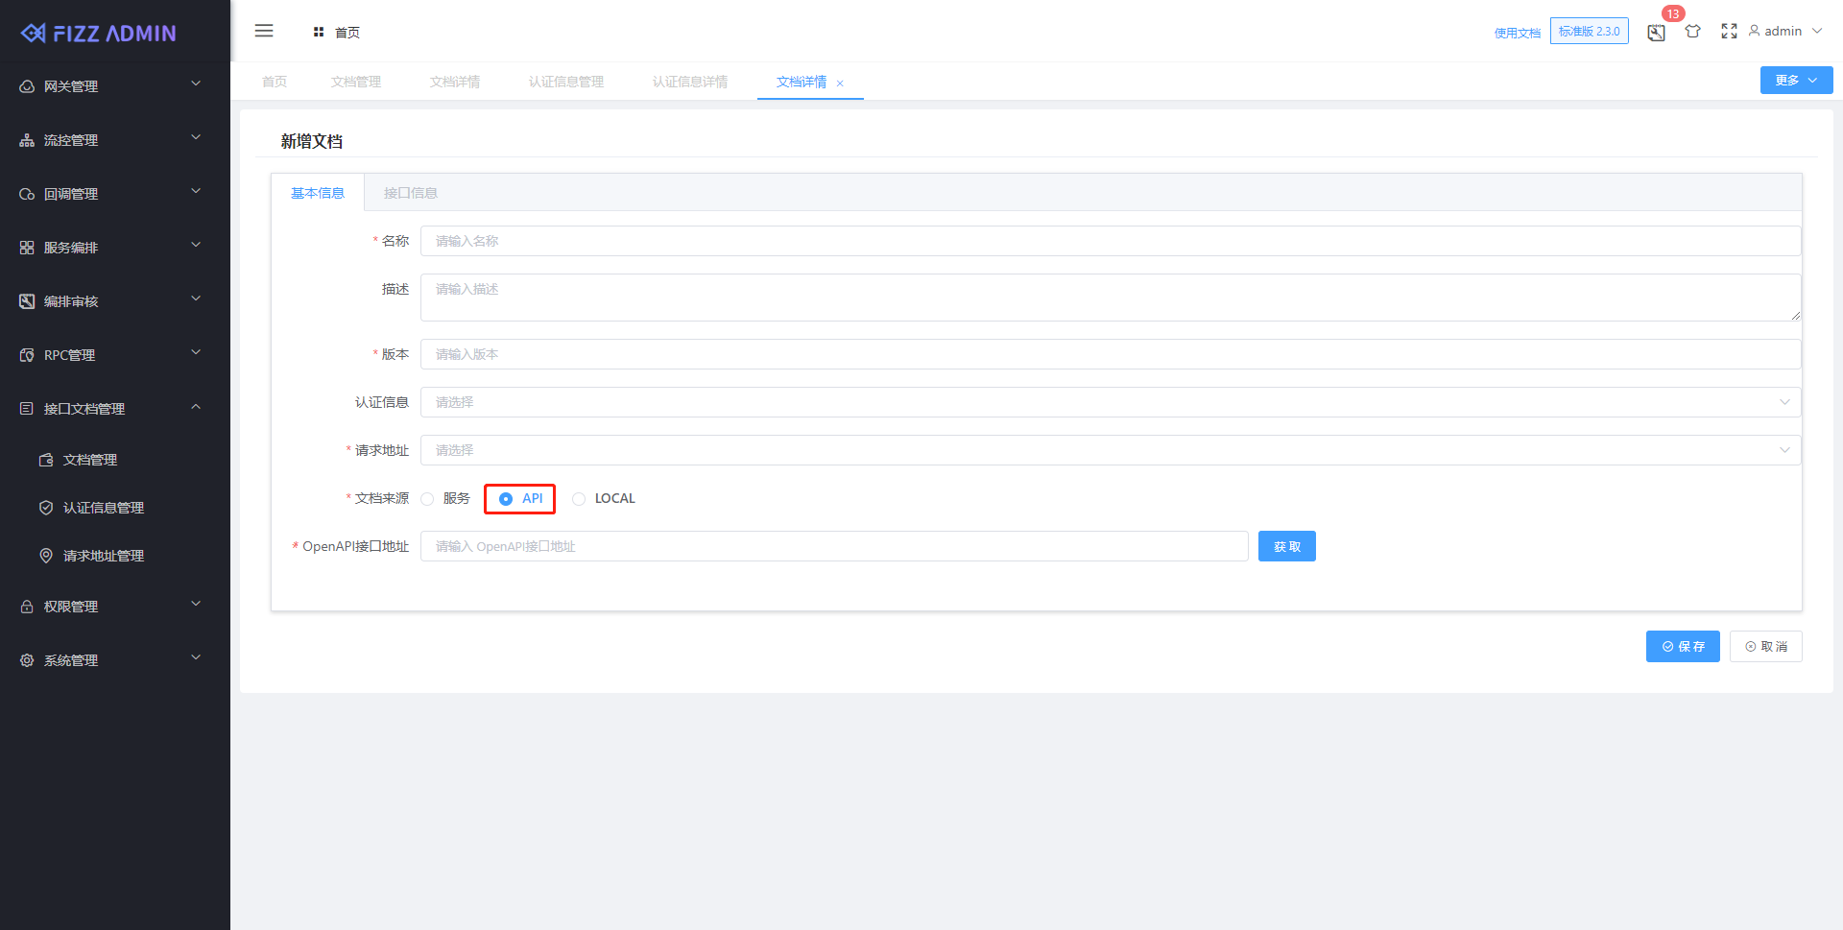The height and width of the screenshot is (930, 1843).
Task: Open the 认证信息 selection dropdown
Action: [1109, 401]
